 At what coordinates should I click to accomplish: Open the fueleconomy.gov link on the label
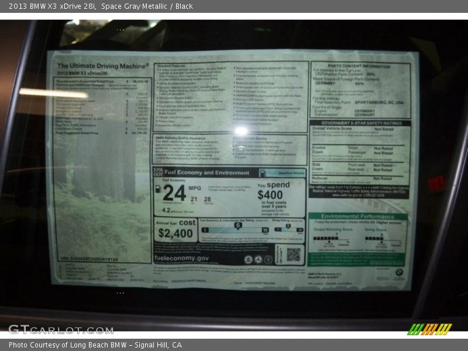pyautogui.click(x=181, y=258)
